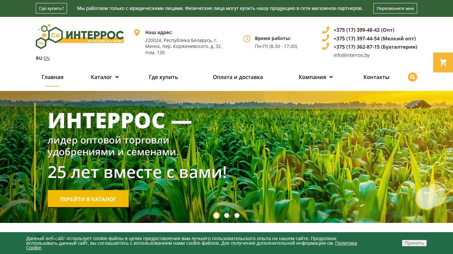Click the clock icon beside working hours
This screenshot has height=254, width=453.
click(x=247, y=39)
